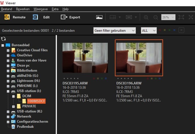Clear the color label filter
The width and height of the screenshot is (195, 134).
coord(182,30)
